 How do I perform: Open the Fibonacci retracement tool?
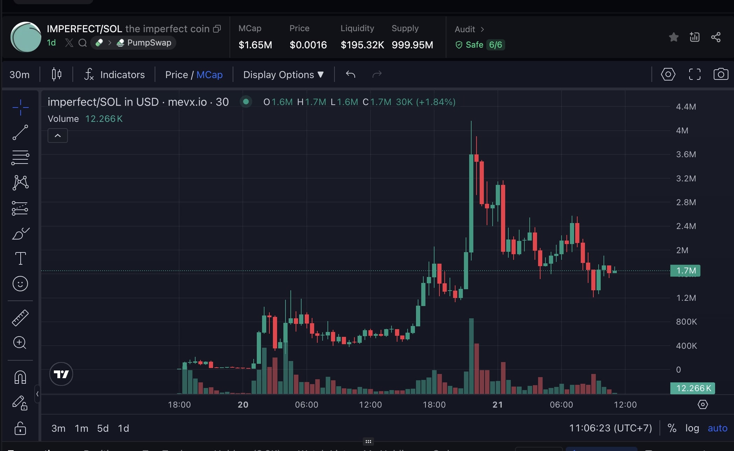click(20, 158)
